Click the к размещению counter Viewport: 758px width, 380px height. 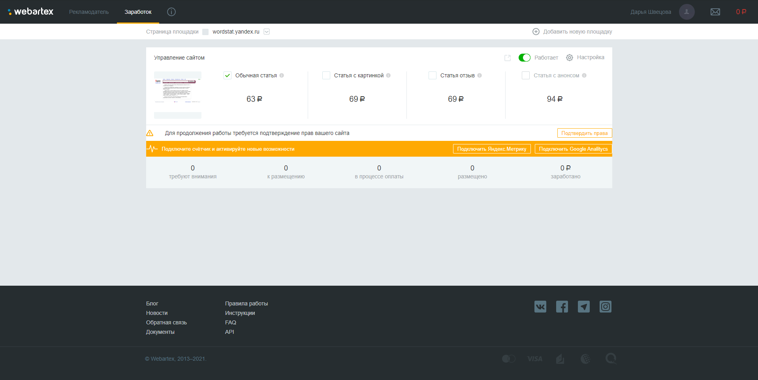(286, 172)
